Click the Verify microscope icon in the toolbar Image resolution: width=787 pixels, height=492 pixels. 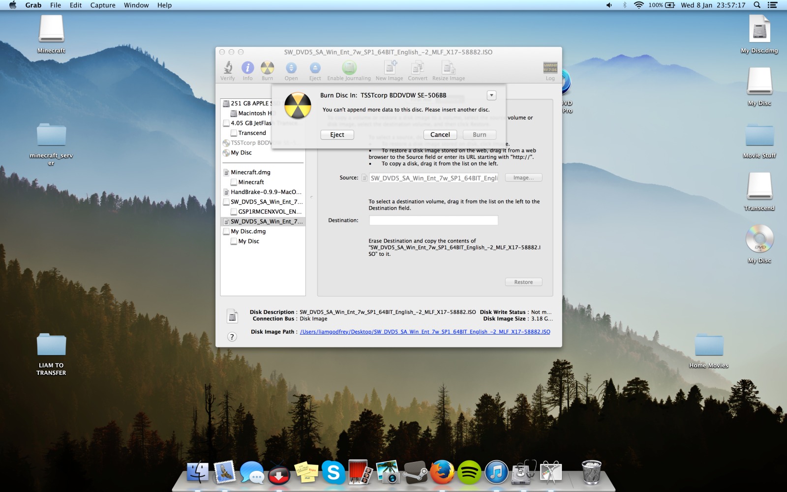pyautogui.click(x=228, y=67)
